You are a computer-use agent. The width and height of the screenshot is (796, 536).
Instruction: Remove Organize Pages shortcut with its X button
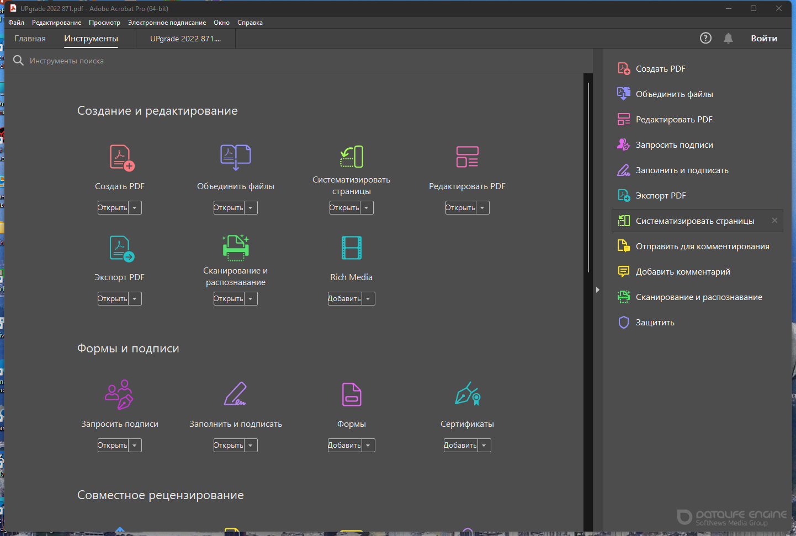(x=774, y=221)
